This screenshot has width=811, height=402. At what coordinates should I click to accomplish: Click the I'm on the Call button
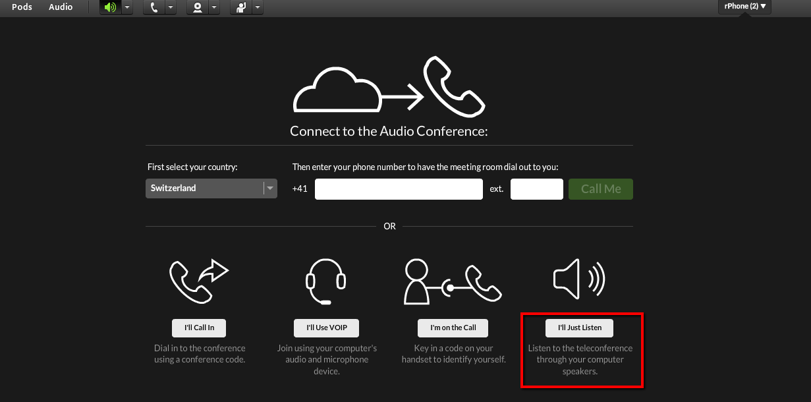tap(453, 328)
